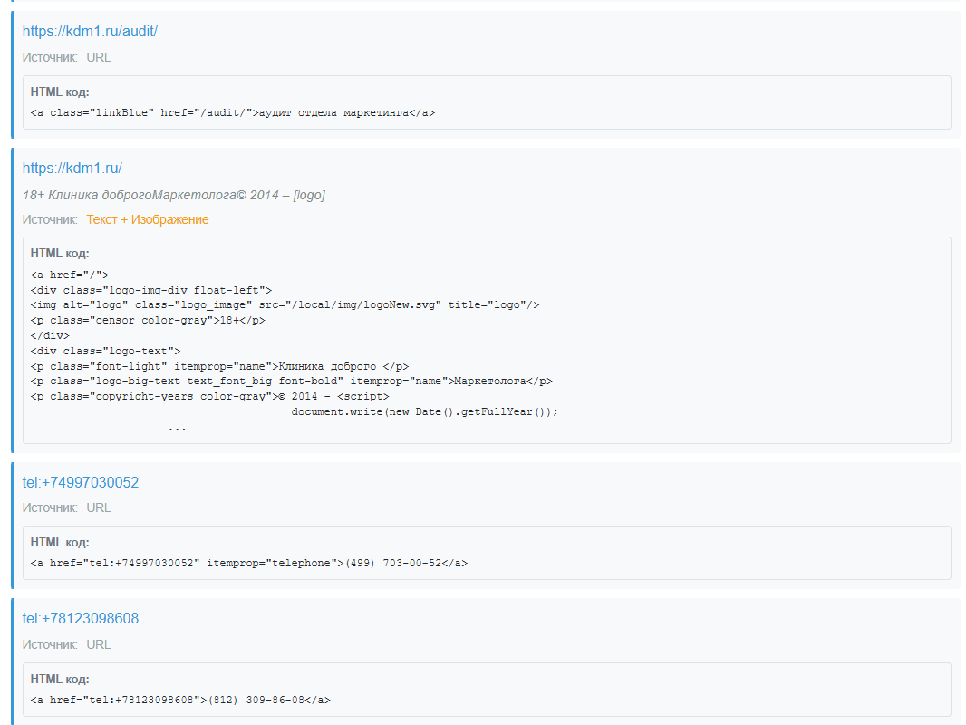Click the tel:+74997030052 link
Image resolution: width=966 pixels, height=725 pixels.
click(x=81, y=482)
